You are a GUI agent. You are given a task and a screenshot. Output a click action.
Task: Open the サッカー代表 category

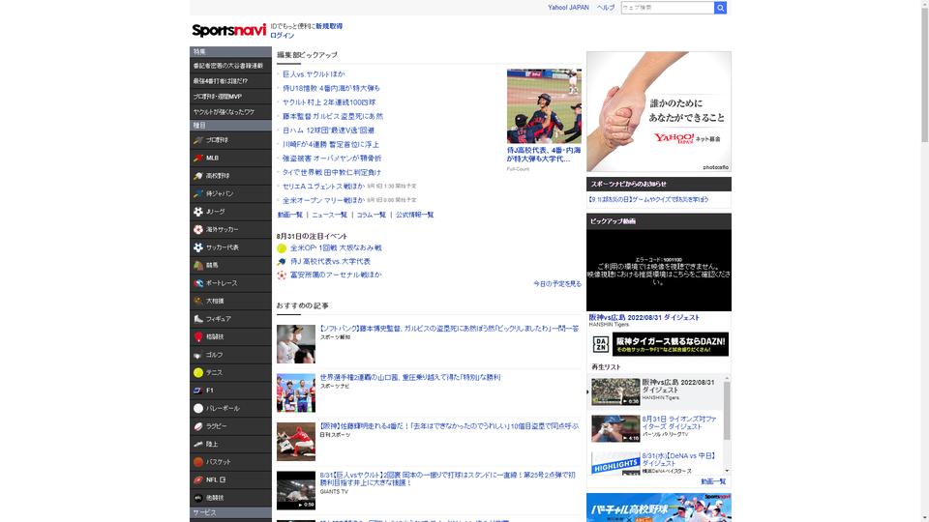[x=230, y=247]
